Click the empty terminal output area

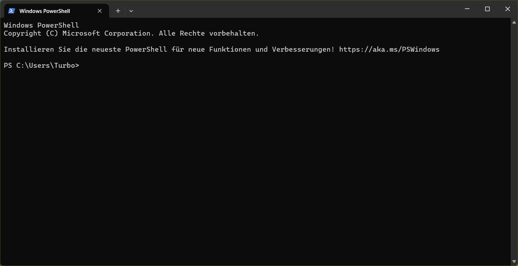245,157
